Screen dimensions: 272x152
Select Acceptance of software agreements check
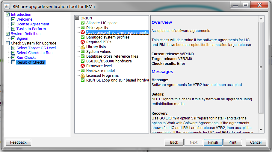coord(117,32)
